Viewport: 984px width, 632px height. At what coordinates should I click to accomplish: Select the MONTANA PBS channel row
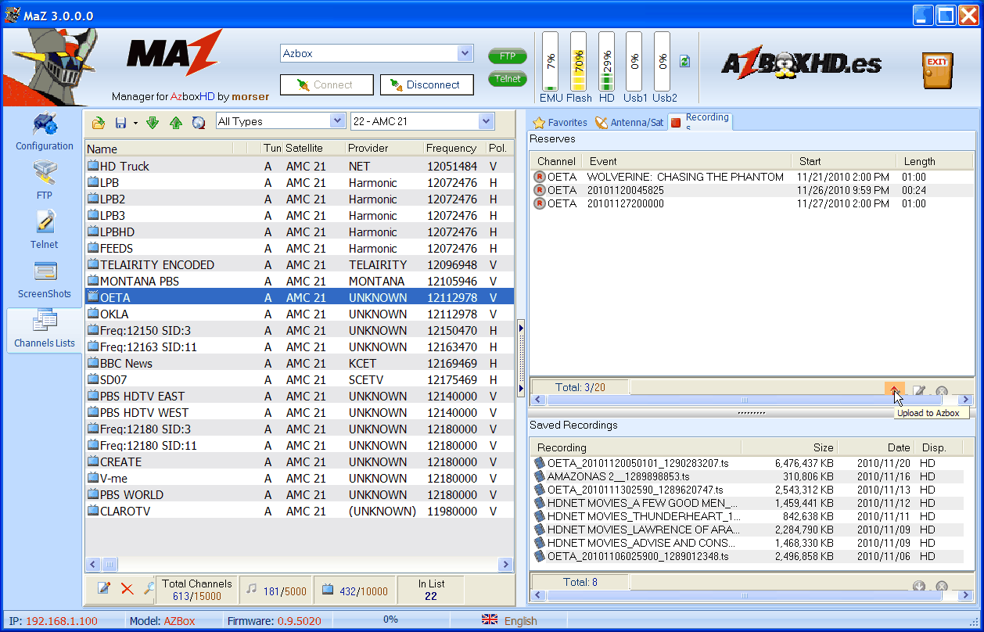[x=300, y=281]
